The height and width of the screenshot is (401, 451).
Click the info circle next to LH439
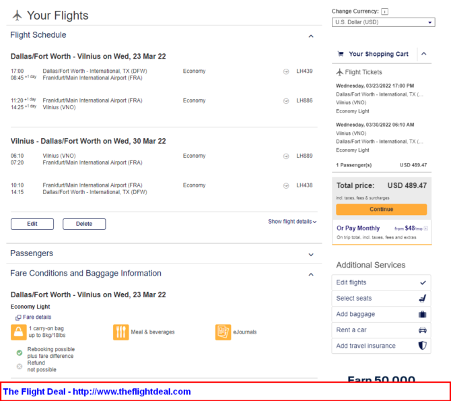click(286, 71)
